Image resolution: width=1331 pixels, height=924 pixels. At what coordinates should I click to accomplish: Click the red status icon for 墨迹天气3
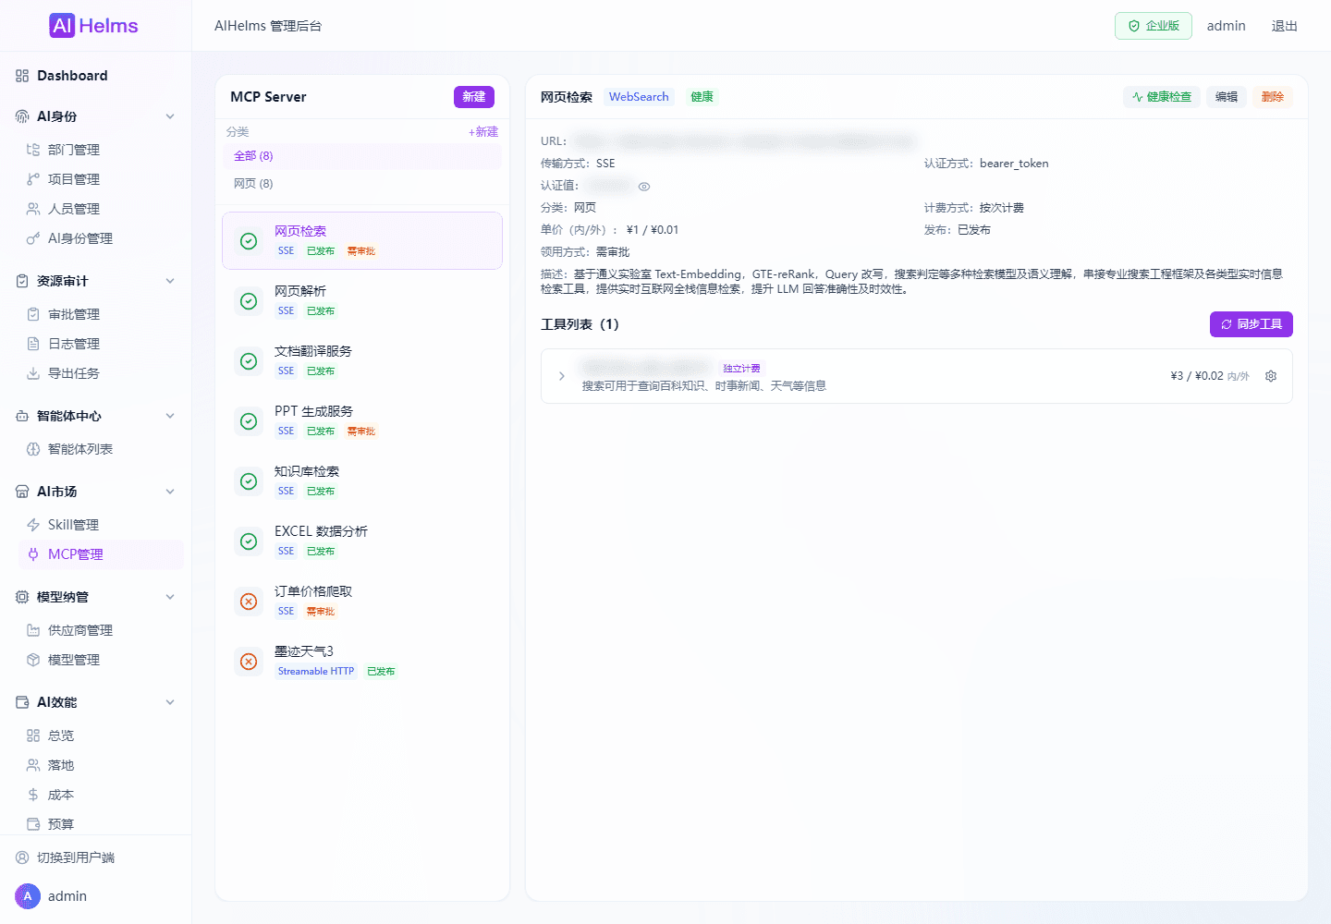point(249,662)
